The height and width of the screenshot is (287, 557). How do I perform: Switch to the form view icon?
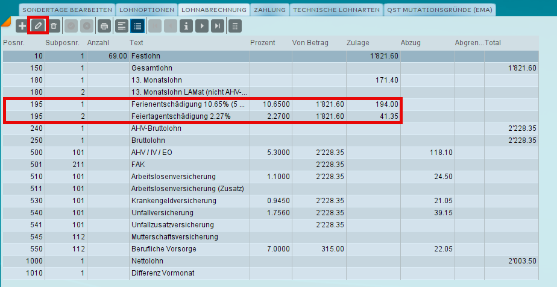(122, 26)
